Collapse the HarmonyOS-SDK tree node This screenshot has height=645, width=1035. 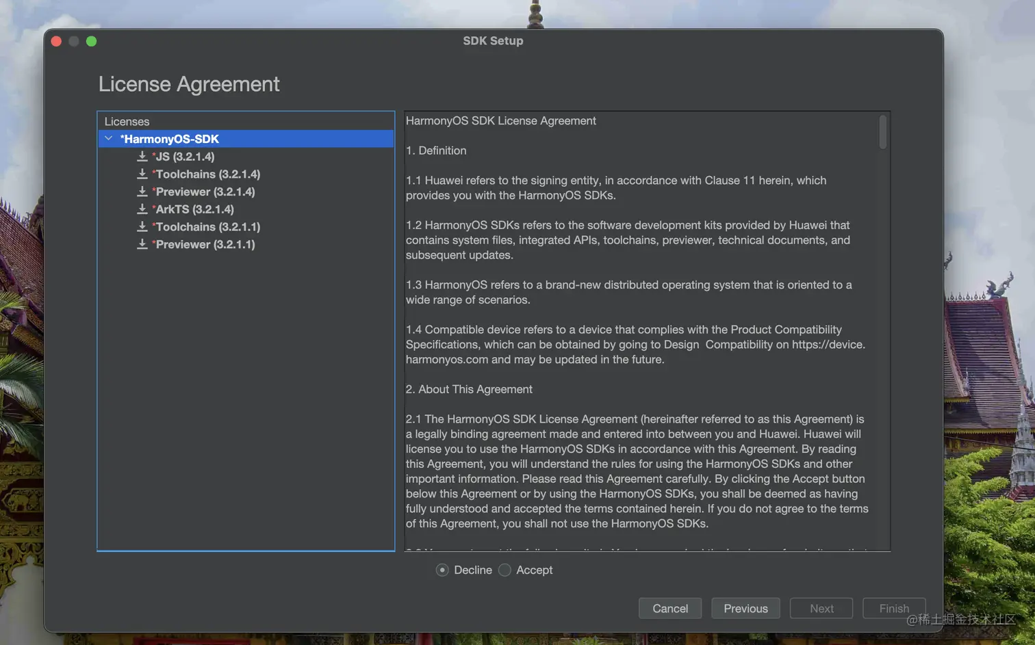pos(108,138)
